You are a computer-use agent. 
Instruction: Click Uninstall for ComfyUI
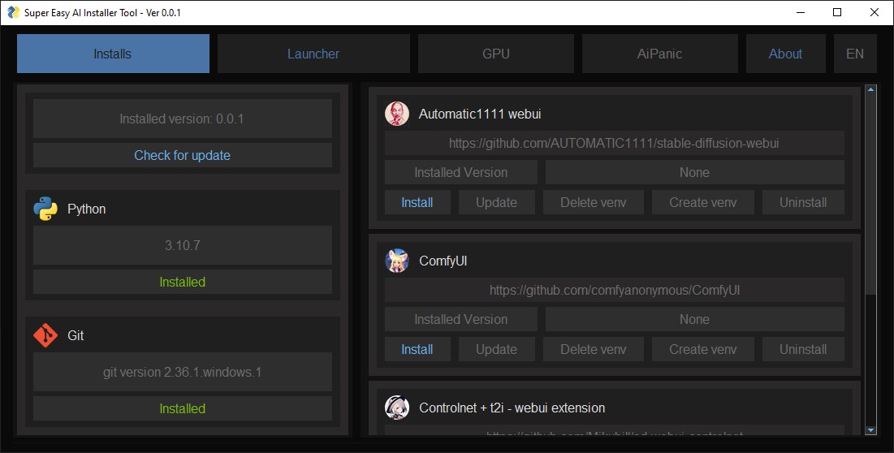[x=803, y=349]
